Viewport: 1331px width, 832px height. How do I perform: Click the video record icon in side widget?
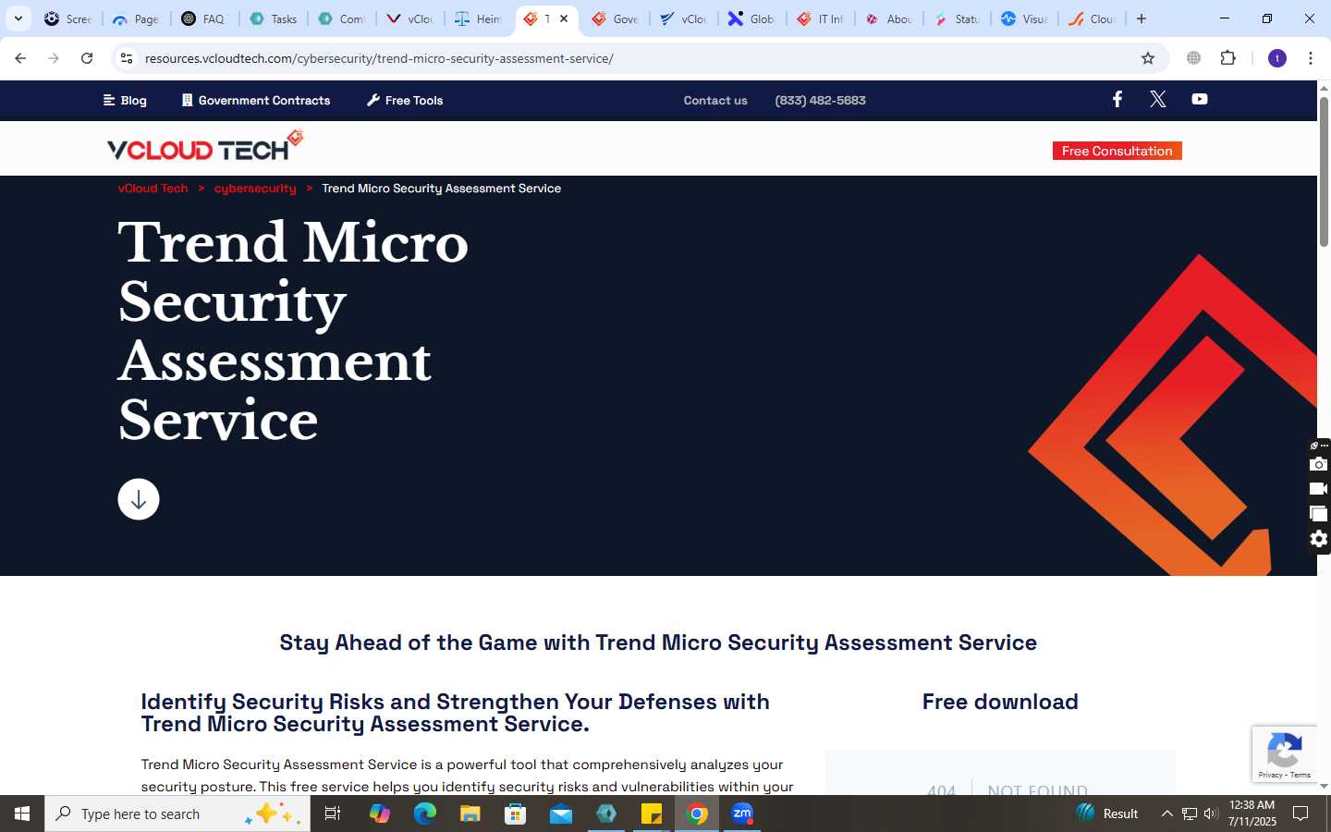tap(1319, 489)
